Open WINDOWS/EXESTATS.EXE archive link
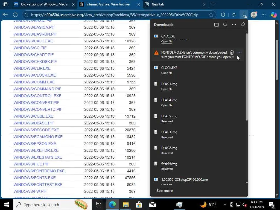The image size is (280, 210). (38, 157)
